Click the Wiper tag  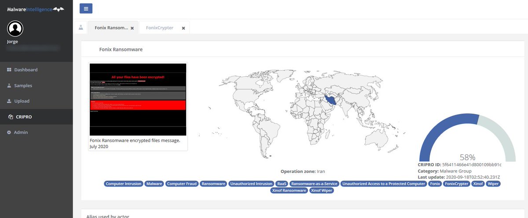click(x=492, y=184)
